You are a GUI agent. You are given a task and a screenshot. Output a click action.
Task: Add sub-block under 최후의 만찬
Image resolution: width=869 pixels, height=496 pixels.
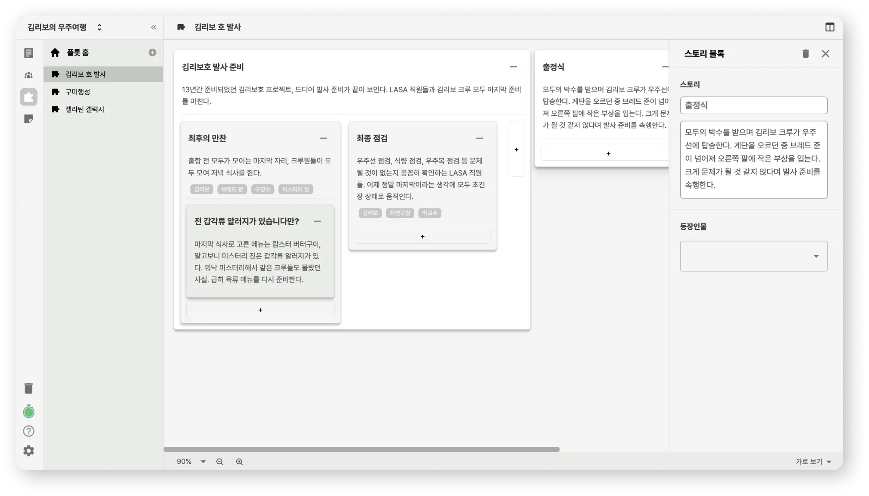click(260, 310)
